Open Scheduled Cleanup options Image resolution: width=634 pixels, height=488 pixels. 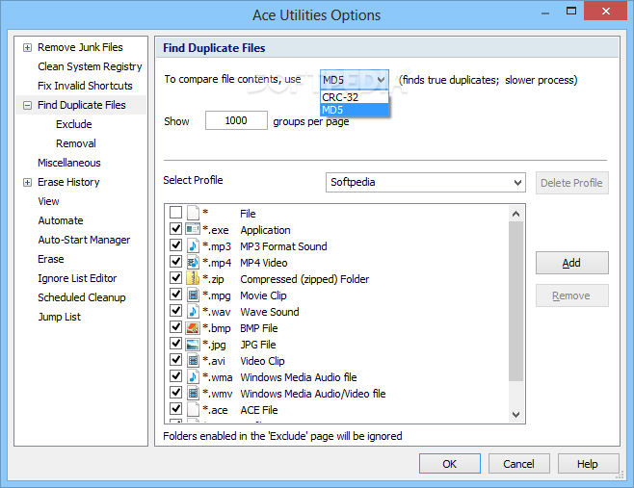click(x=82, y=297)
